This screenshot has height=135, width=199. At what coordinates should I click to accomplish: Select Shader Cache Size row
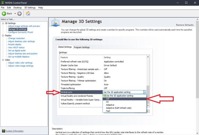[x=103, y=65]
